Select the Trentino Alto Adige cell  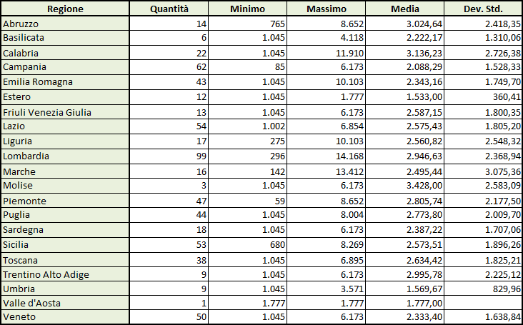click(65, 274)
